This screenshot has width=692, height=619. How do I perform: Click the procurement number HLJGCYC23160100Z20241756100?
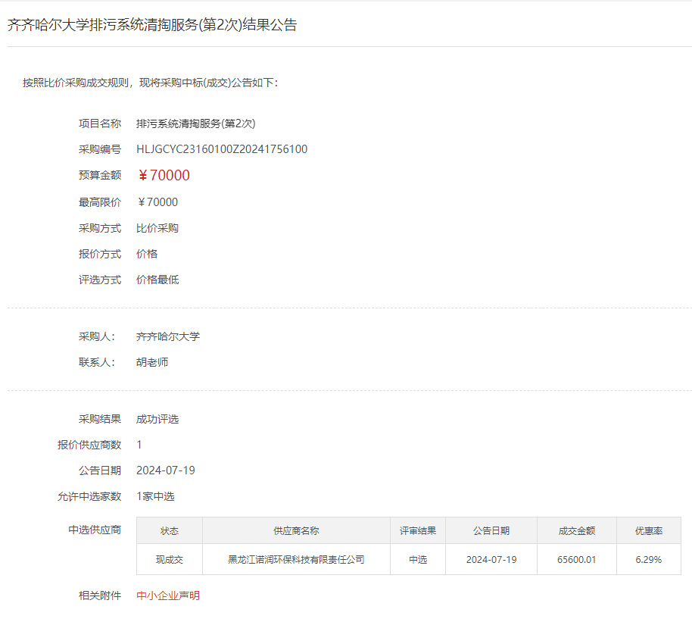(221, 149)
